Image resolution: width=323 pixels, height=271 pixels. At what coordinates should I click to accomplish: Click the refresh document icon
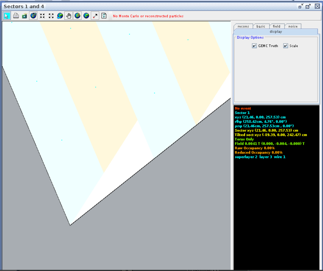[x=104, y=16]
